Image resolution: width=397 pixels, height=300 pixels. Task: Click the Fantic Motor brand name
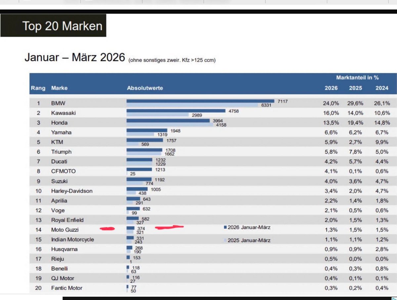[x=66, y=288]
